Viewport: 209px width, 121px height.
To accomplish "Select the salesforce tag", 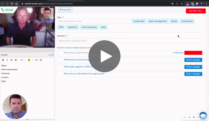I will [x=72, y=27].
